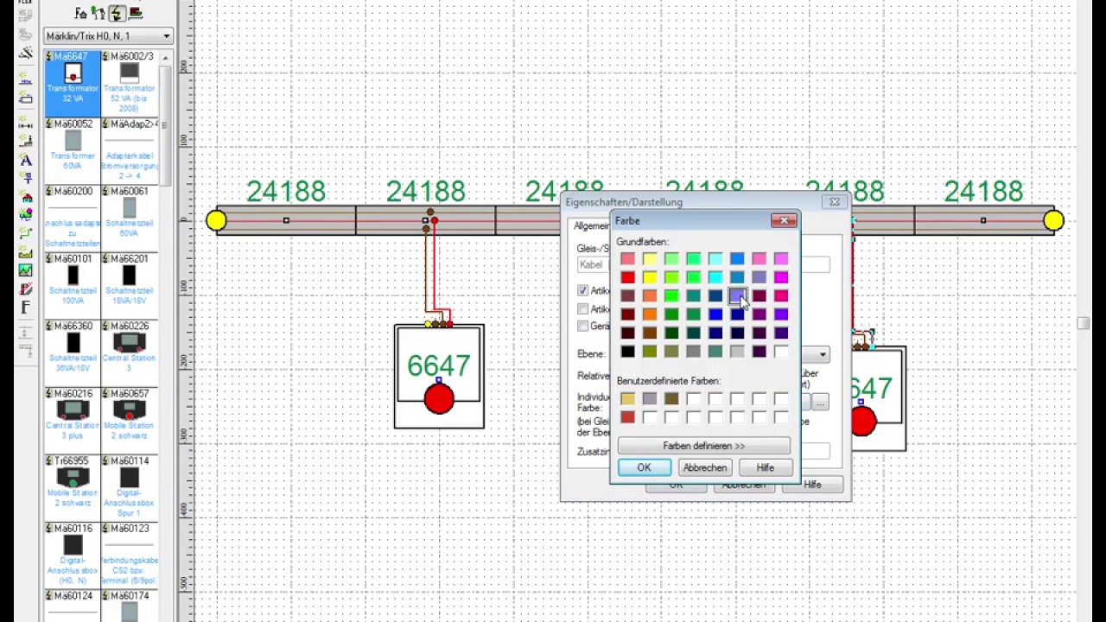Pick Mä60123 Verbindungskabel CS2 item
Image resolution: width=1106 pixels, height=622 pixels.
(130, 555)
